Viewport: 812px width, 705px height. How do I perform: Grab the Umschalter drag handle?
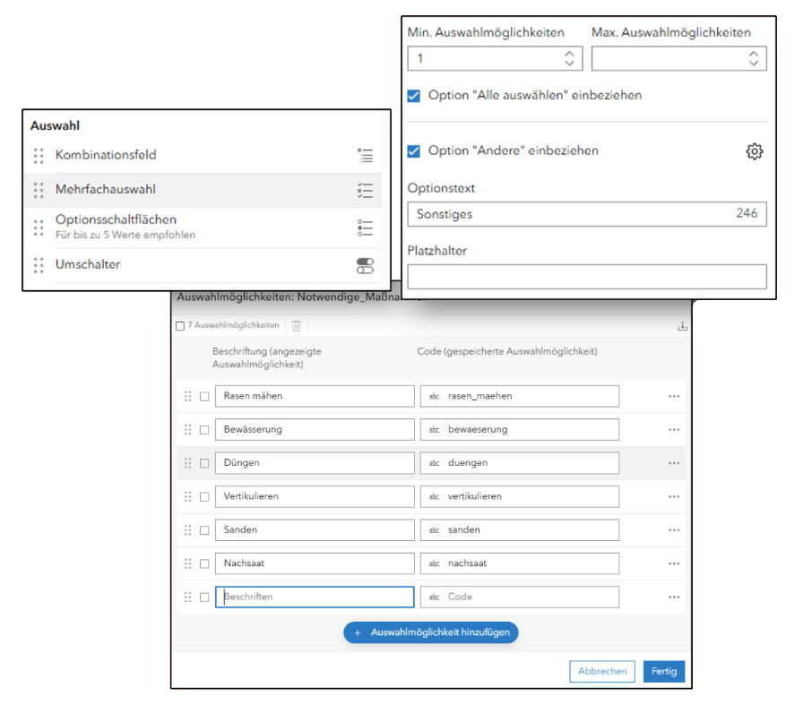pyautogui.click(x=39, y=265)
